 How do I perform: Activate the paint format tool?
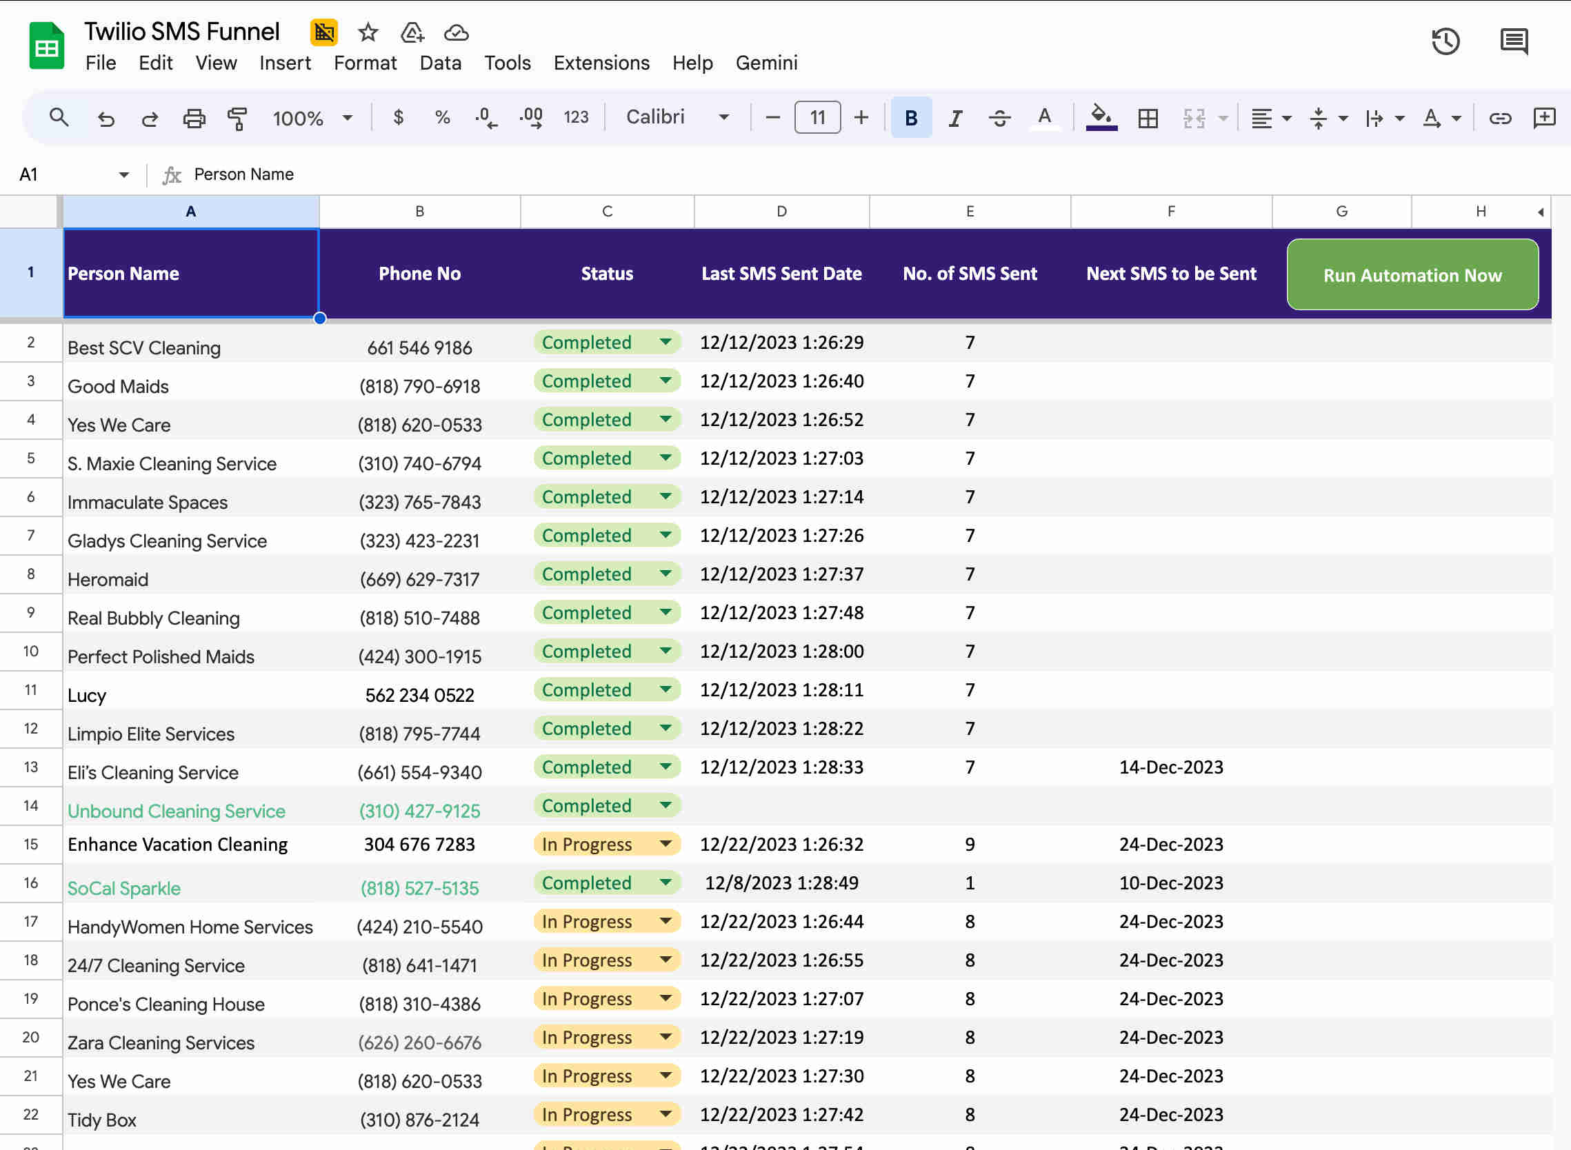[x=237, y=119]
